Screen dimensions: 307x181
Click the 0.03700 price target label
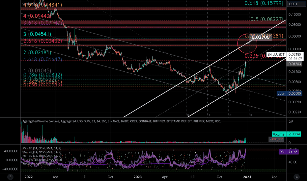pyautogui.click(x=261, y=37)
